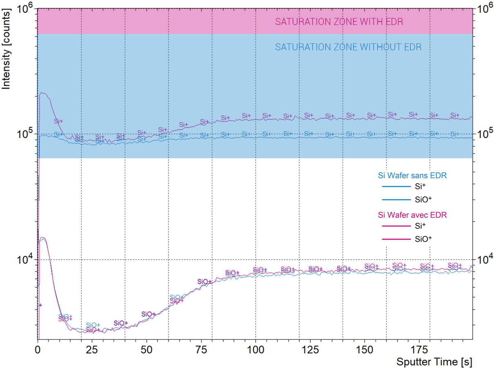
Task: Click the x-axis tick label 0
Action: (x=38, y=350)
